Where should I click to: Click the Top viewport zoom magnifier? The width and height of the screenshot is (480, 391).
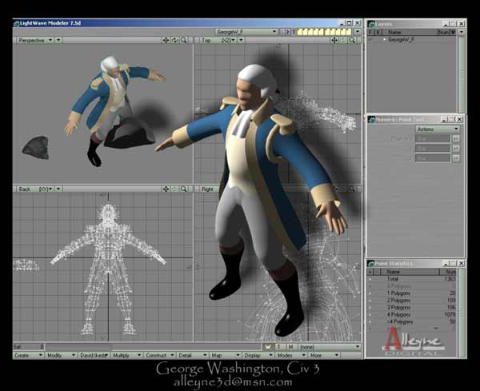352,40
